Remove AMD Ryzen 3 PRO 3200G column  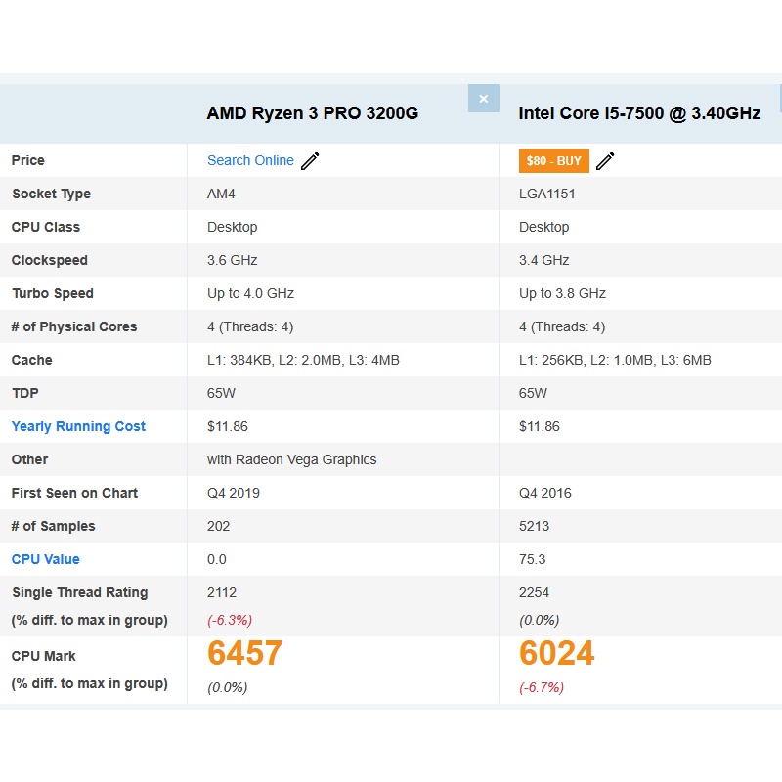click(x=483, y=99)
